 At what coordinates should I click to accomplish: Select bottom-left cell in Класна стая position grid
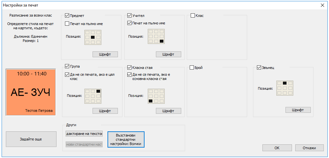[x=150, y=101]
